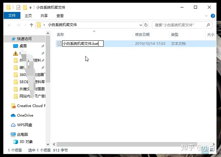
Task: Open address bar history dropdown
Action: (141, 25)
